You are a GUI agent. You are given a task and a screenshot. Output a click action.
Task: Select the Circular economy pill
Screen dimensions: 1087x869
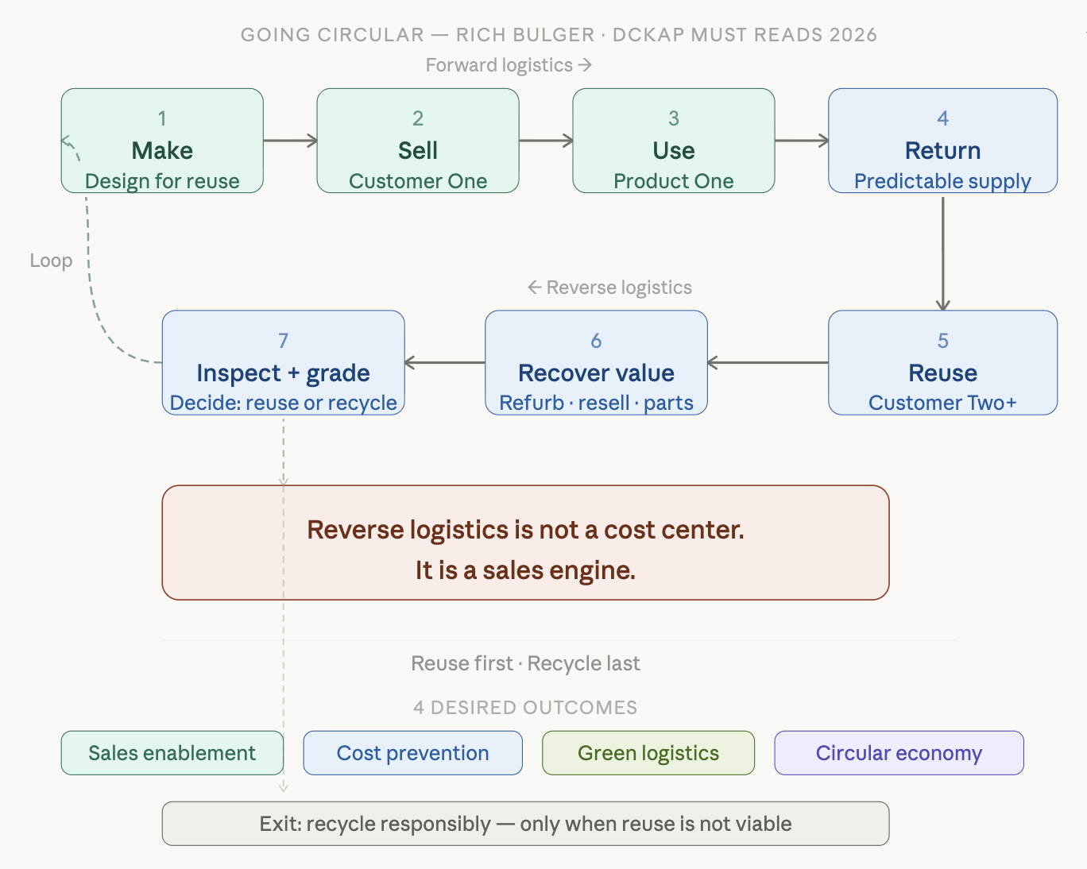[x=899, y=752]
